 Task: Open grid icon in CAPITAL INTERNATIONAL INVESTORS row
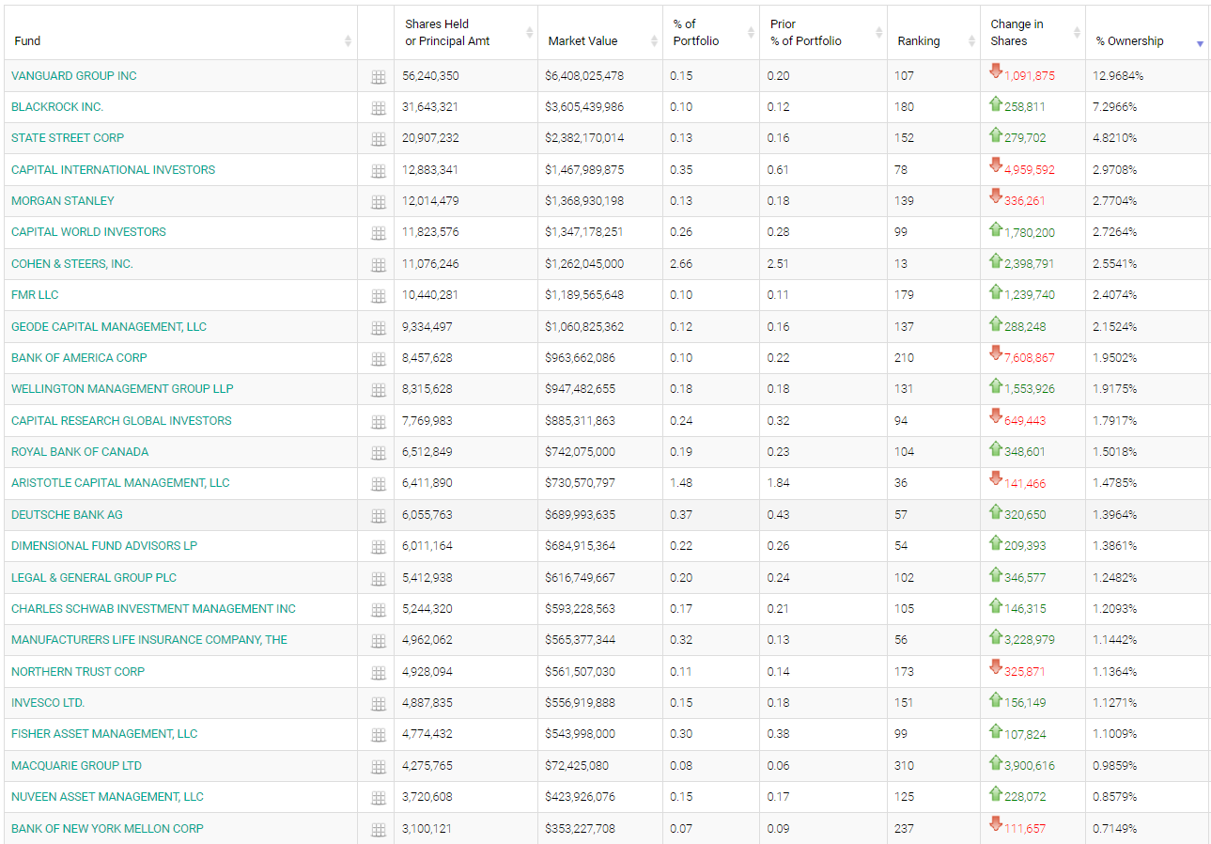tap(379, 171)
